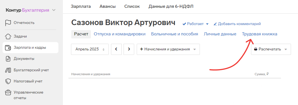Screen dimensions: 298x105
Task: Click the document icon for Документы
Action: (x=8, y=59)
